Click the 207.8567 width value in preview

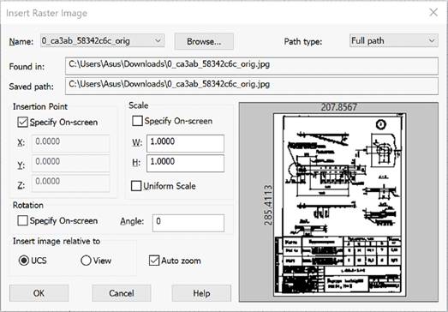(x=339, y=107)
